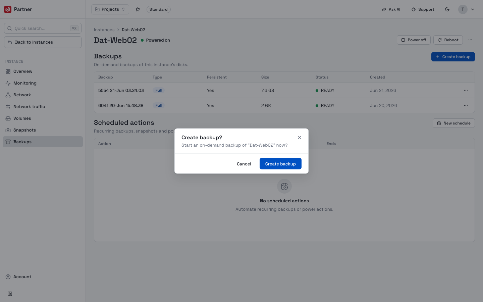The width and height of the screenshot is (483, 302).
Task: Select Backups in sidebar
Action: pos(43,142)
